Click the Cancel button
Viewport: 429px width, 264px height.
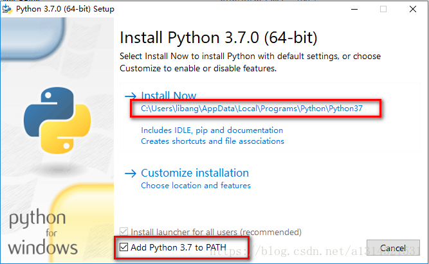393,248
